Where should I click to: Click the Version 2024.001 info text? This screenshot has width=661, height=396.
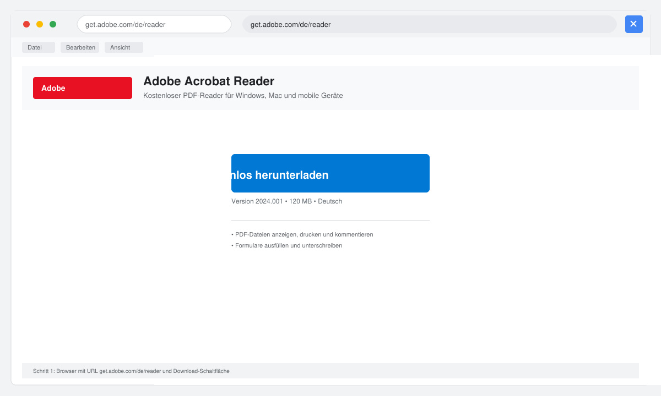(286, 201)
